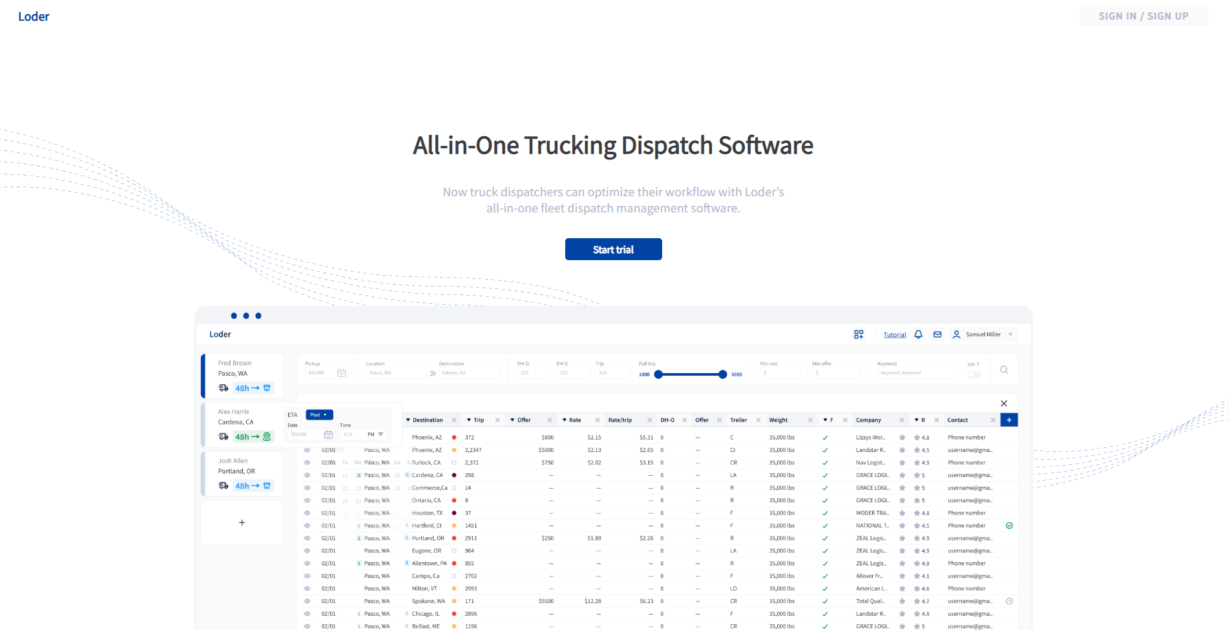This screenshot has width=1228, height=630.
Task: Open the Pickup date calendar icon
Action: pyautogui.click(x=342, y=373)
